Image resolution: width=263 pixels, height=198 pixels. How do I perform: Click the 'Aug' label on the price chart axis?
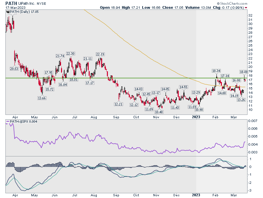pos(94,117)
